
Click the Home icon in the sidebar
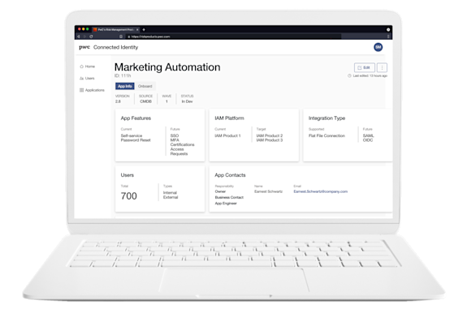click(81, 66)
